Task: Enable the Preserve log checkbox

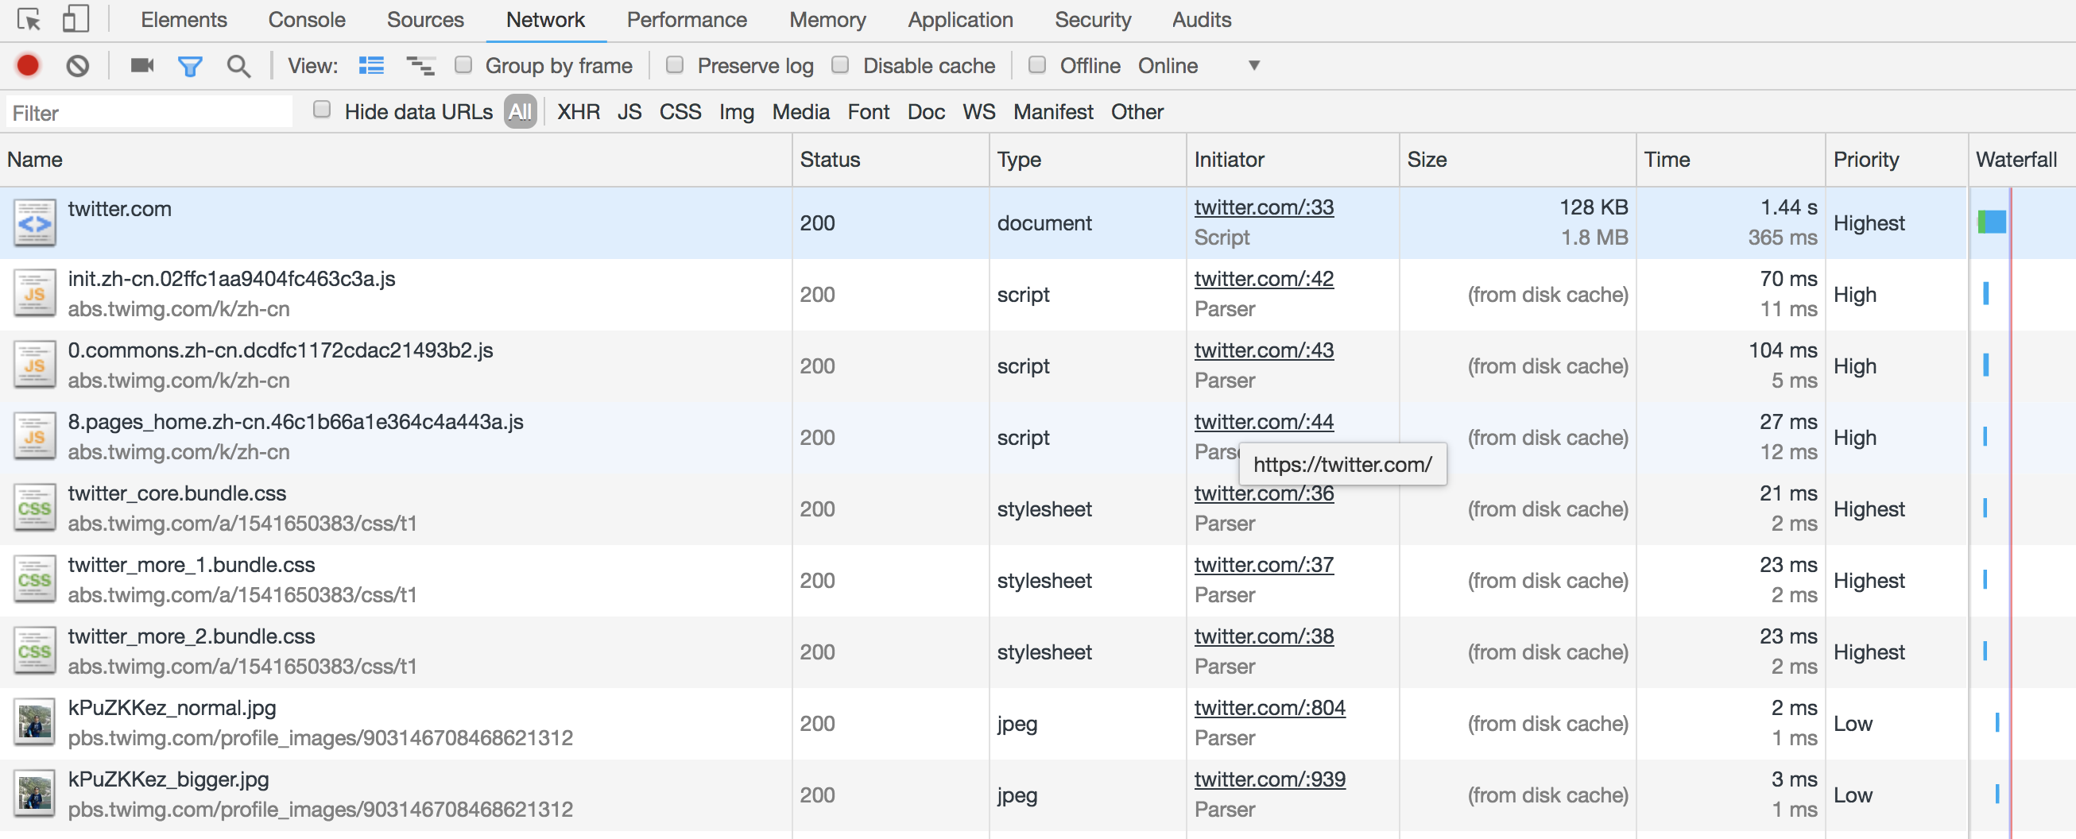Action: tap(675, 65)
